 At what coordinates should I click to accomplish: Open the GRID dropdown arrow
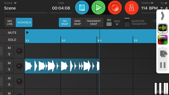click(117, 25)
